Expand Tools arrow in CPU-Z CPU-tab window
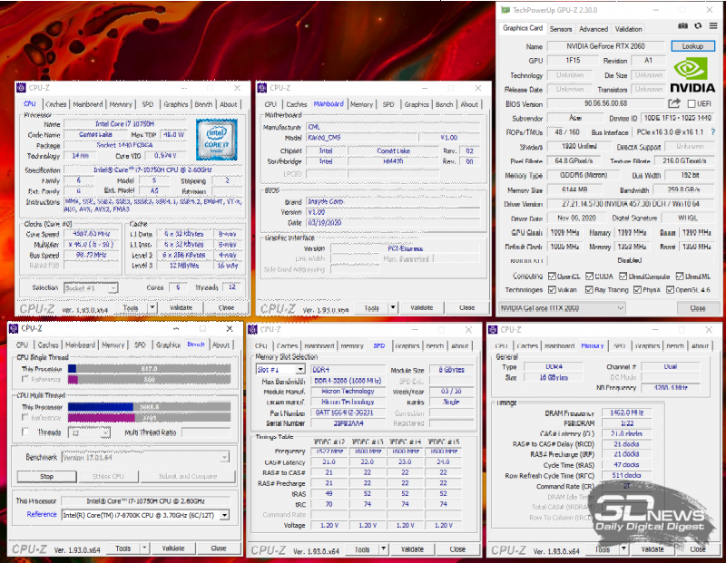The image size is (726, 563). point(152,307)
